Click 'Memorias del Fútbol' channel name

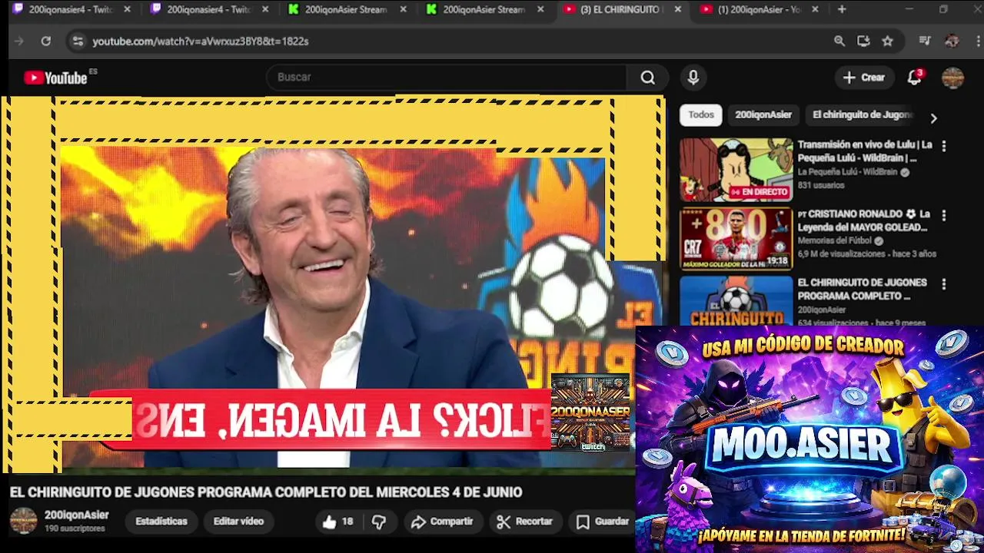click(835, 241)
